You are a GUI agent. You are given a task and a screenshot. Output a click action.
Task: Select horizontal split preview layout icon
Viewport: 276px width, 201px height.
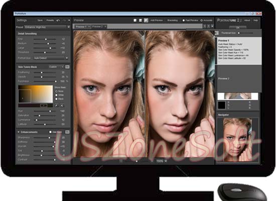click(x=141, y=20)
